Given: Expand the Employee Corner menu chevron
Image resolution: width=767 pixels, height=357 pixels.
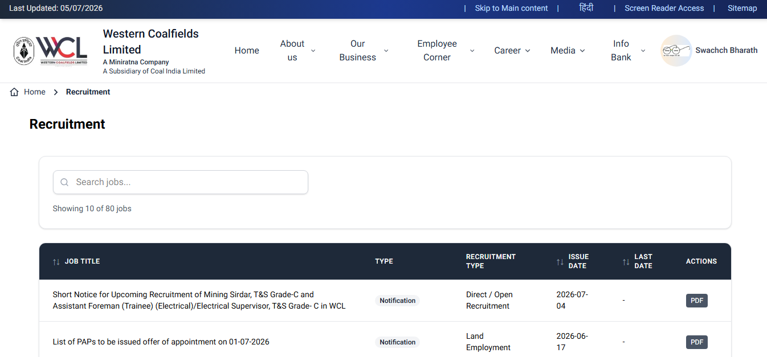Looking at the screenshot, I should (x=472, y=51).
